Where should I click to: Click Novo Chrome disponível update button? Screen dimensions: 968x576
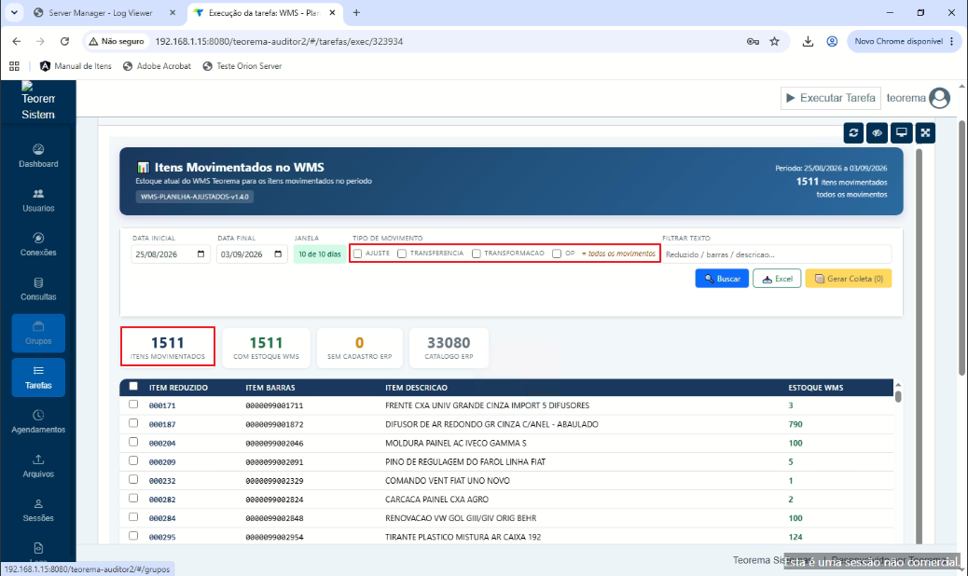[904, 41]
